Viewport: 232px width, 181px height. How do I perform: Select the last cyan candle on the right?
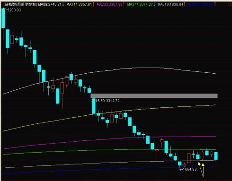point(216,156)
